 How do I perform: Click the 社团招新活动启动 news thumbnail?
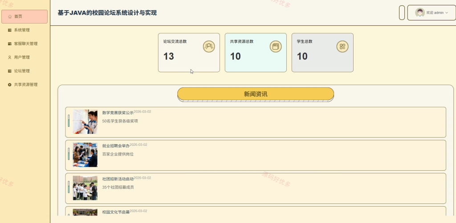85,188
